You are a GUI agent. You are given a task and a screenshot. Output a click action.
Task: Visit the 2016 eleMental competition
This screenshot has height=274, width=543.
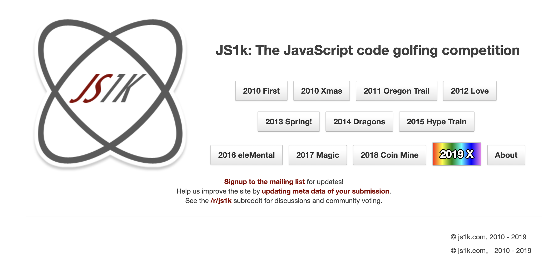(246, 155)
